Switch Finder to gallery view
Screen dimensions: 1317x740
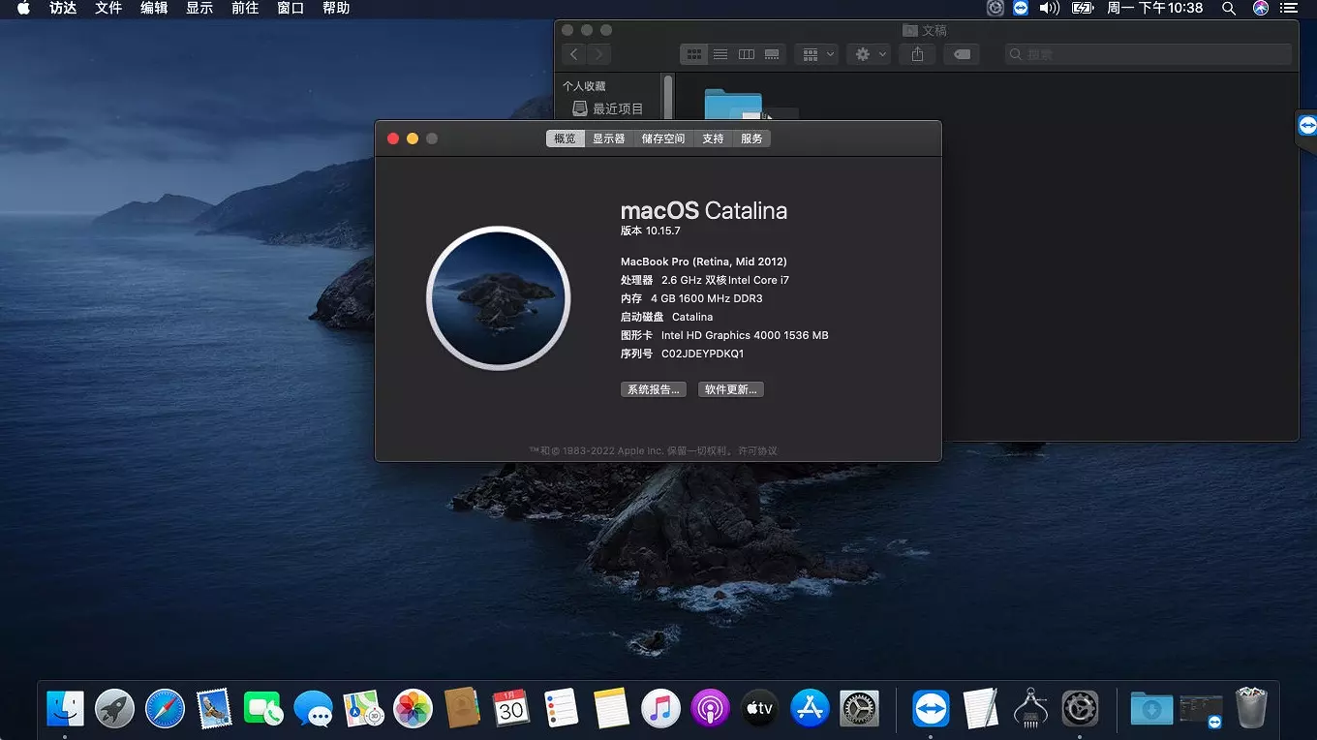point(772,54)
